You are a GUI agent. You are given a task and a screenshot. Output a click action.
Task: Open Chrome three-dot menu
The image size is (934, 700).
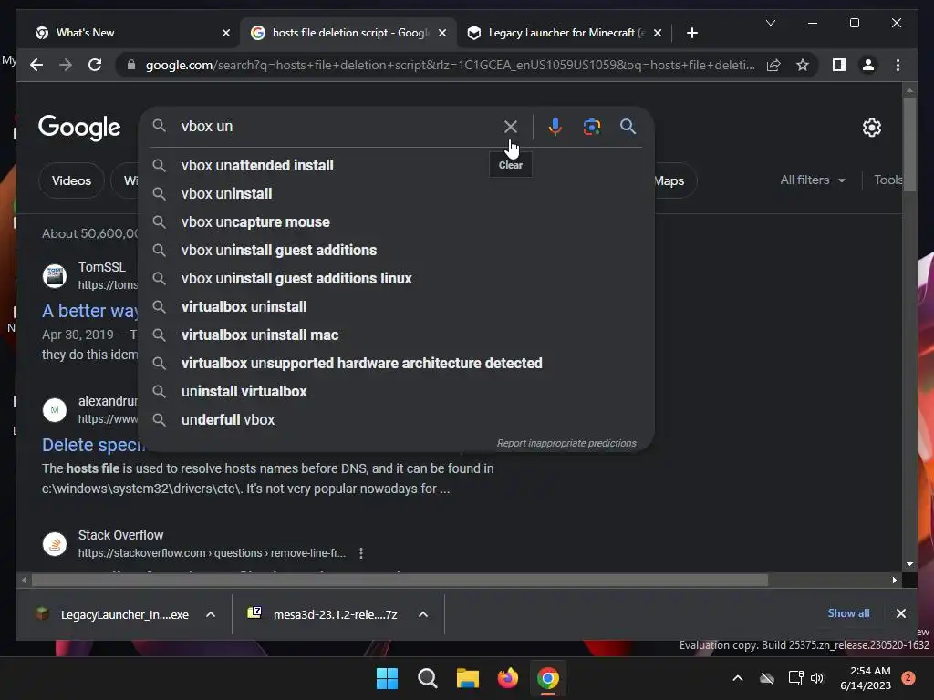tap(898, 65)
